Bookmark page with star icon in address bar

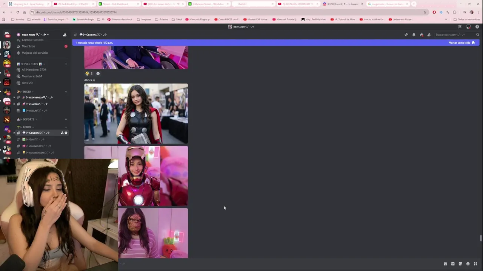pyautogui.click(x=425, y=12)
